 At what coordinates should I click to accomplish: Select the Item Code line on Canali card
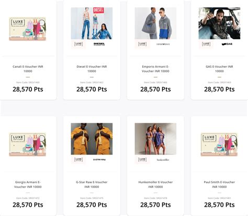click(28, 82)
